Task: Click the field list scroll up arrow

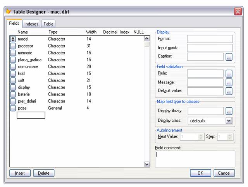Action: tap(147, 38)
